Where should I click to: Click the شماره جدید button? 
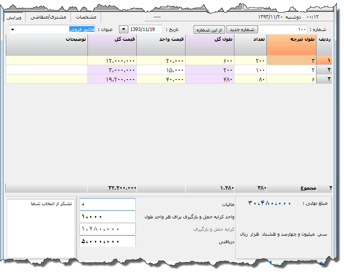(x=242, y=29)
